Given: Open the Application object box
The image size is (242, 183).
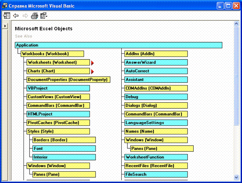Looking at the screenshot, I should pyautogui.click(x=118, y=45).
